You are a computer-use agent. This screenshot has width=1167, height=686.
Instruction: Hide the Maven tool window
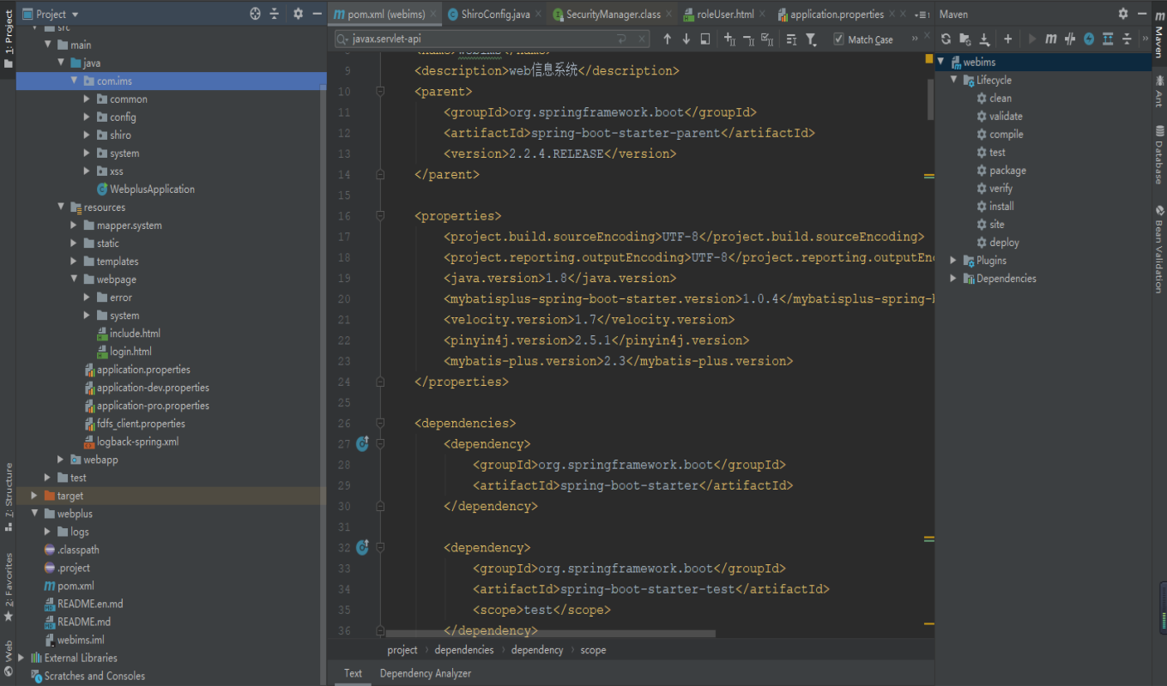pos(1142,14)
